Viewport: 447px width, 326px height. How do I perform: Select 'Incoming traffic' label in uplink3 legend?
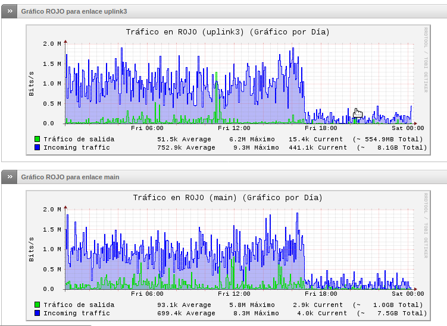pyautogui.click(x=77, y=147)
